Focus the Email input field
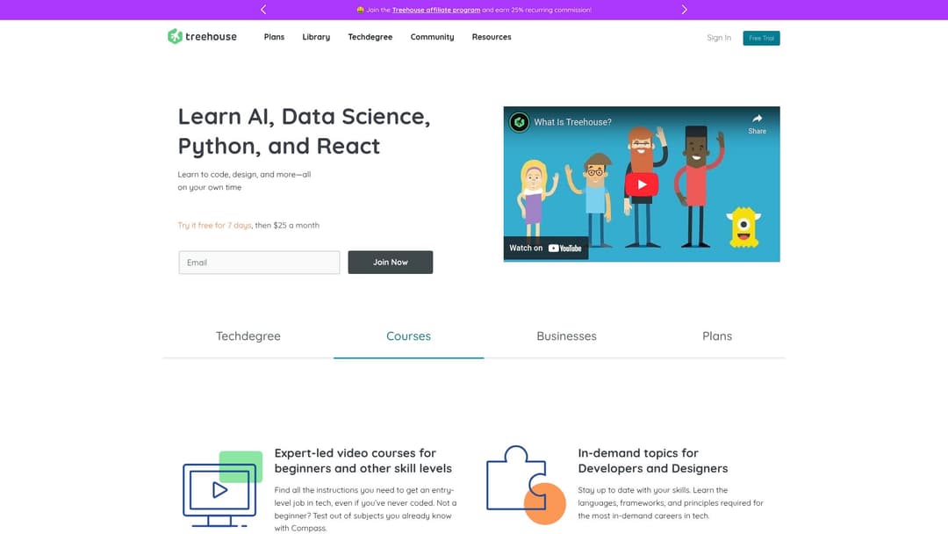The width and height of the screenshot is (948, 534). coord(259,263)
